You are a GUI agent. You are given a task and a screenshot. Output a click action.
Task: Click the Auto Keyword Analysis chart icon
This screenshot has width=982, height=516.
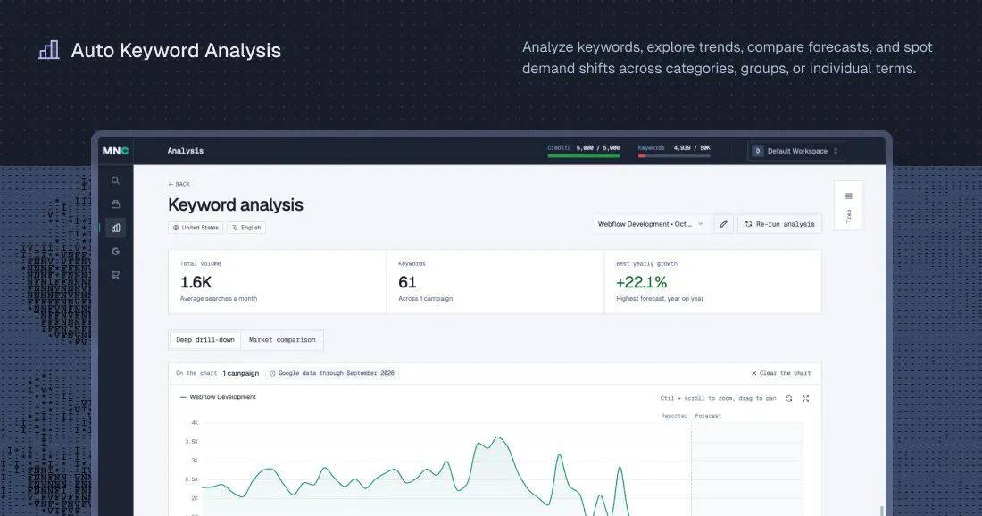49,50
